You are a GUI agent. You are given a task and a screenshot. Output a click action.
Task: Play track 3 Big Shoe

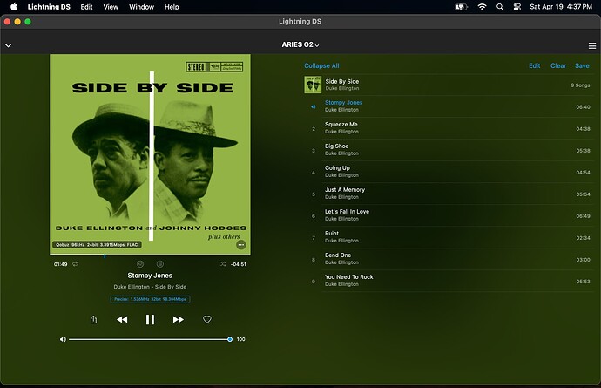[x=449, y=150]
